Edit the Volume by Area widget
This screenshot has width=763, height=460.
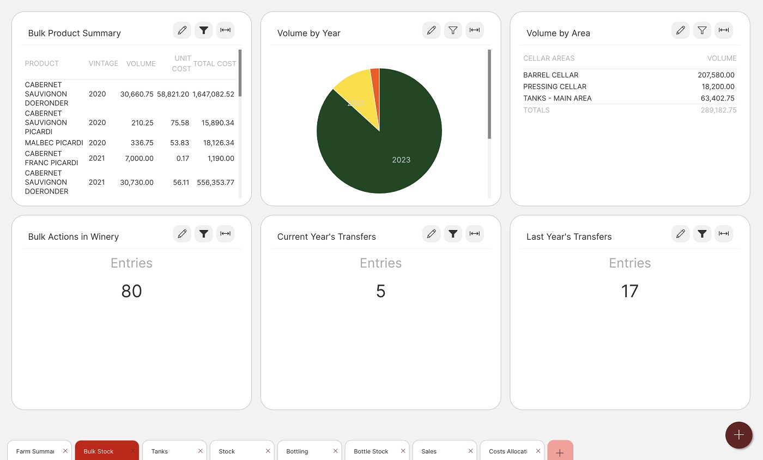click(x=680, y=31)
